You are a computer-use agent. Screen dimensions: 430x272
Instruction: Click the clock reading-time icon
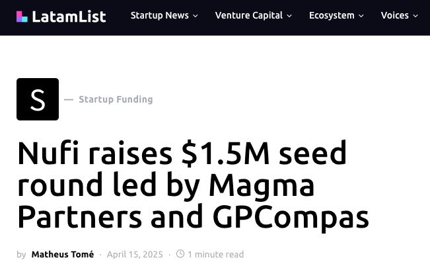pyautogui.click(x=180, y=254)
